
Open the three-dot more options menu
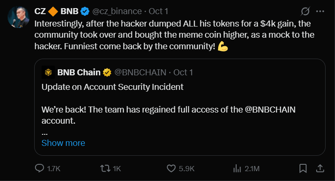click(x=320, y=11)
